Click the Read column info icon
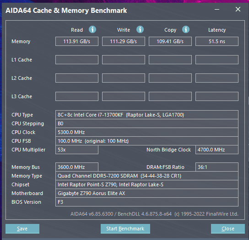Image resolution: width=249 pixels, height=240 pixels. (92, 29)
